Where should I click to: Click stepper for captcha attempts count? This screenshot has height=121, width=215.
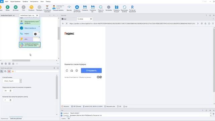[x=10, y=100]
